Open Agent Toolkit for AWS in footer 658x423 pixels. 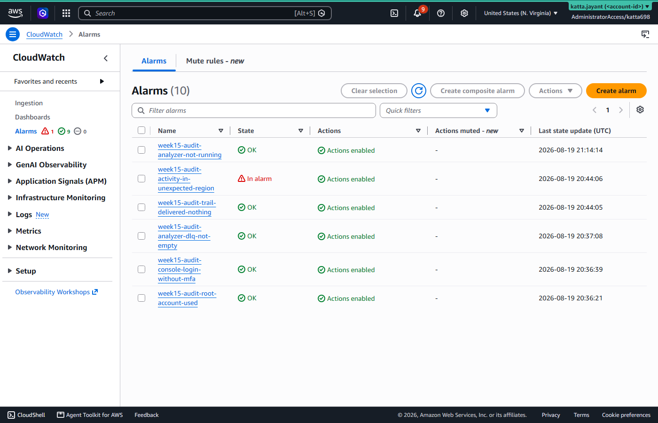coord(90,415)
